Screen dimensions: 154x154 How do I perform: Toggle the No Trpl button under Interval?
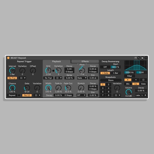(12, 78)
